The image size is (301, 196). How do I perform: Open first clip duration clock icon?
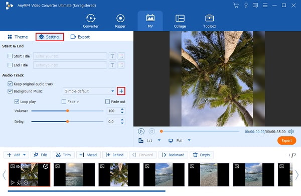click(x=26, y=182)
